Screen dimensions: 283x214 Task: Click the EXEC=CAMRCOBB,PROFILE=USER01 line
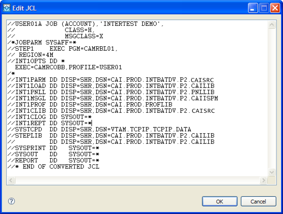[68, 67]
